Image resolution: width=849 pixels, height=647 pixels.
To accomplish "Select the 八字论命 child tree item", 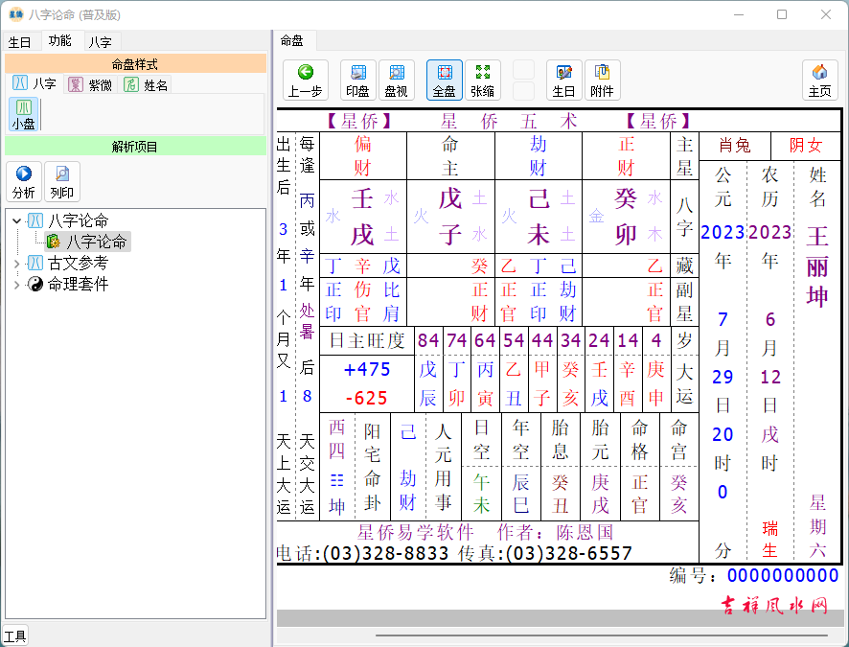I will [x=97, y=242].
